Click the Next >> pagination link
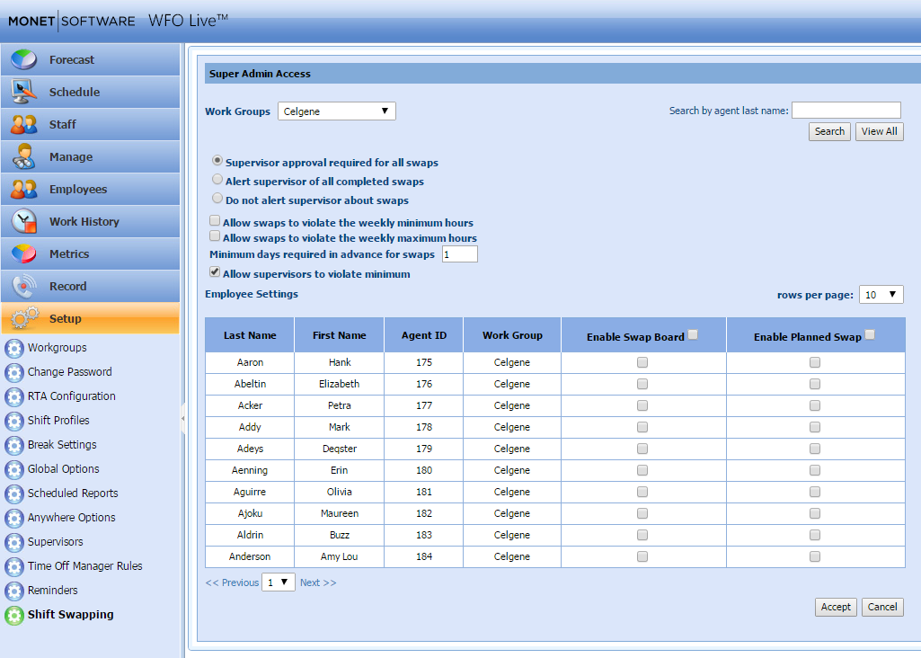The width and height of the screenshot is (921, 658). pyautogui.click(x=318, y=582)
